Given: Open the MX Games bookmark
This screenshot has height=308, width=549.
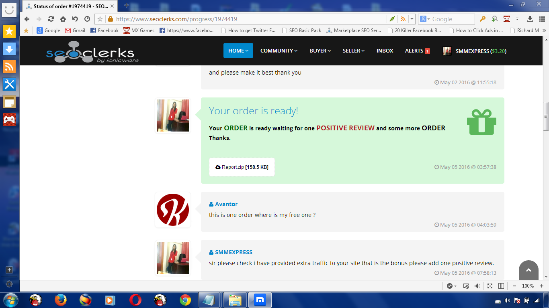Looking at the screenshot, I should pyautogui.click(x=139, y=30).
